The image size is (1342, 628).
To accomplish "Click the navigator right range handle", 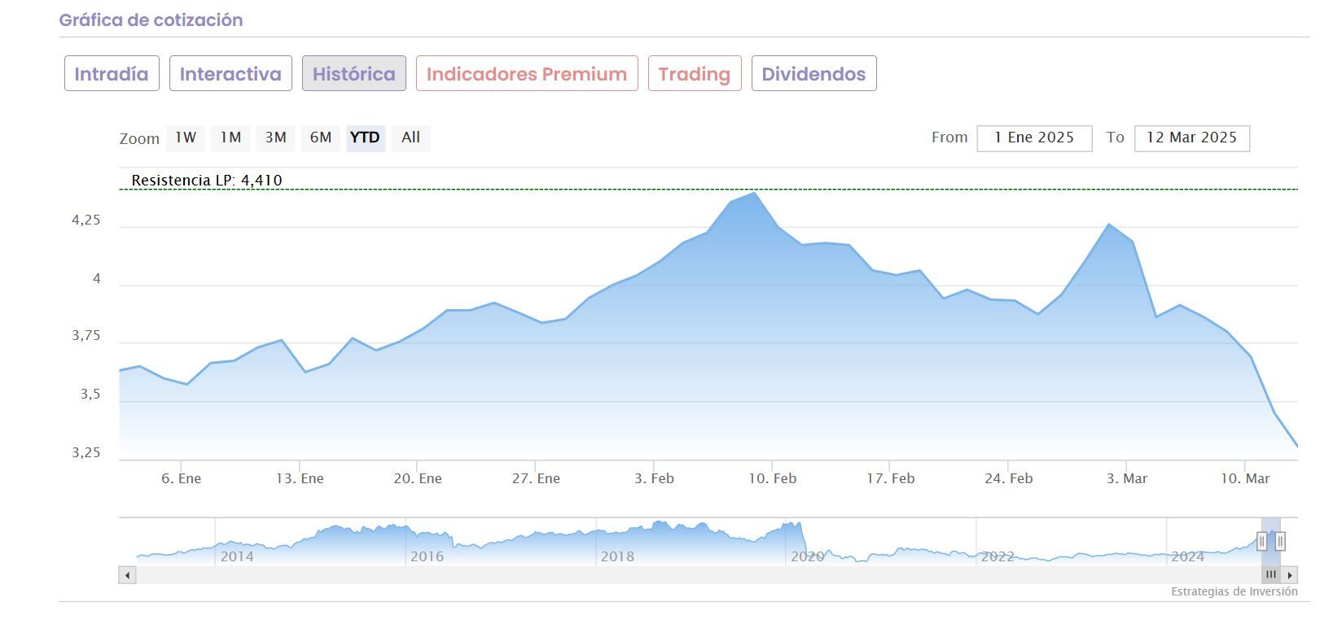I will point(1280,541).
